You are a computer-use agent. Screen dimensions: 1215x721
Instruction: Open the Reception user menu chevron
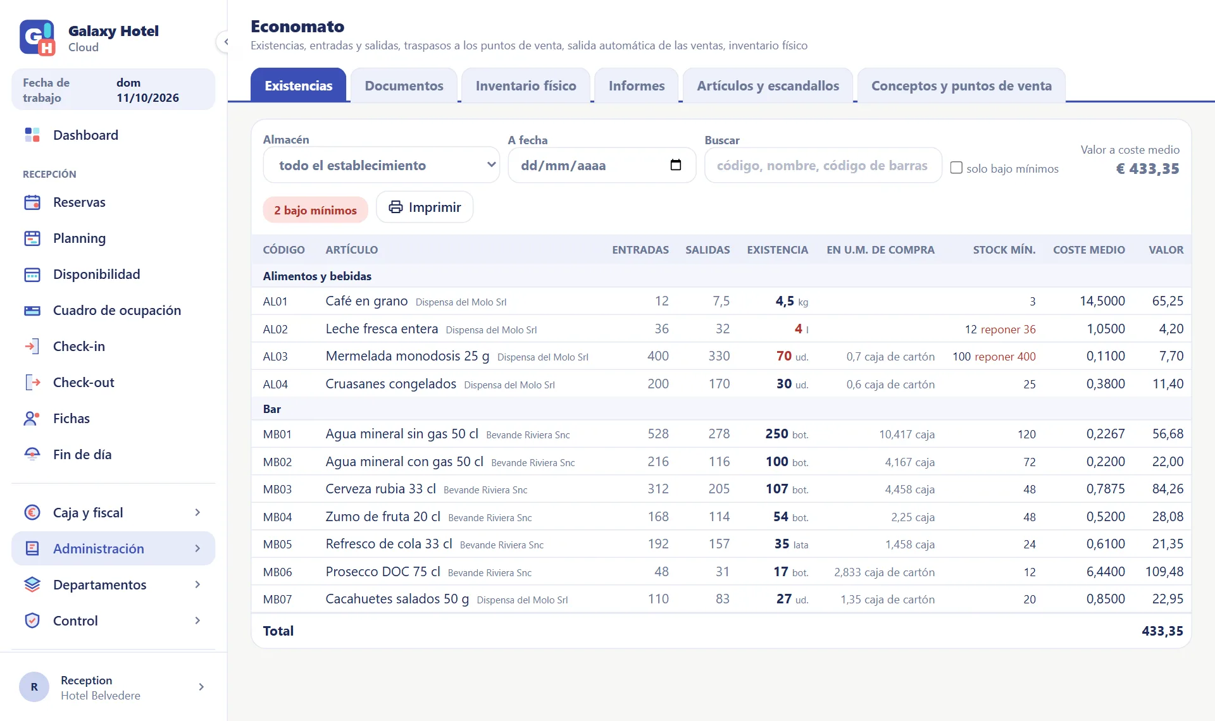[x=201, y=687]
